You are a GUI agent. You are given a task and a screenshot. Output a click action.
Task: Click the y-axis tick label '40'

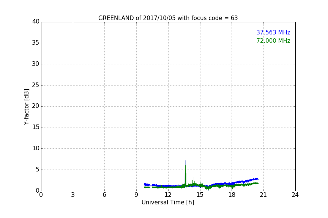[36, 22]
